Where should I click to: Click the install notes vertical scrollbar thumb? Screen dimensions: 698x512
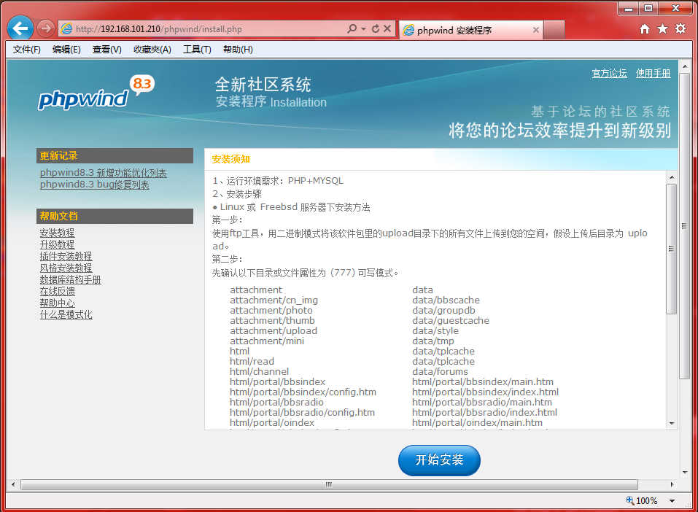click(672, 249)
